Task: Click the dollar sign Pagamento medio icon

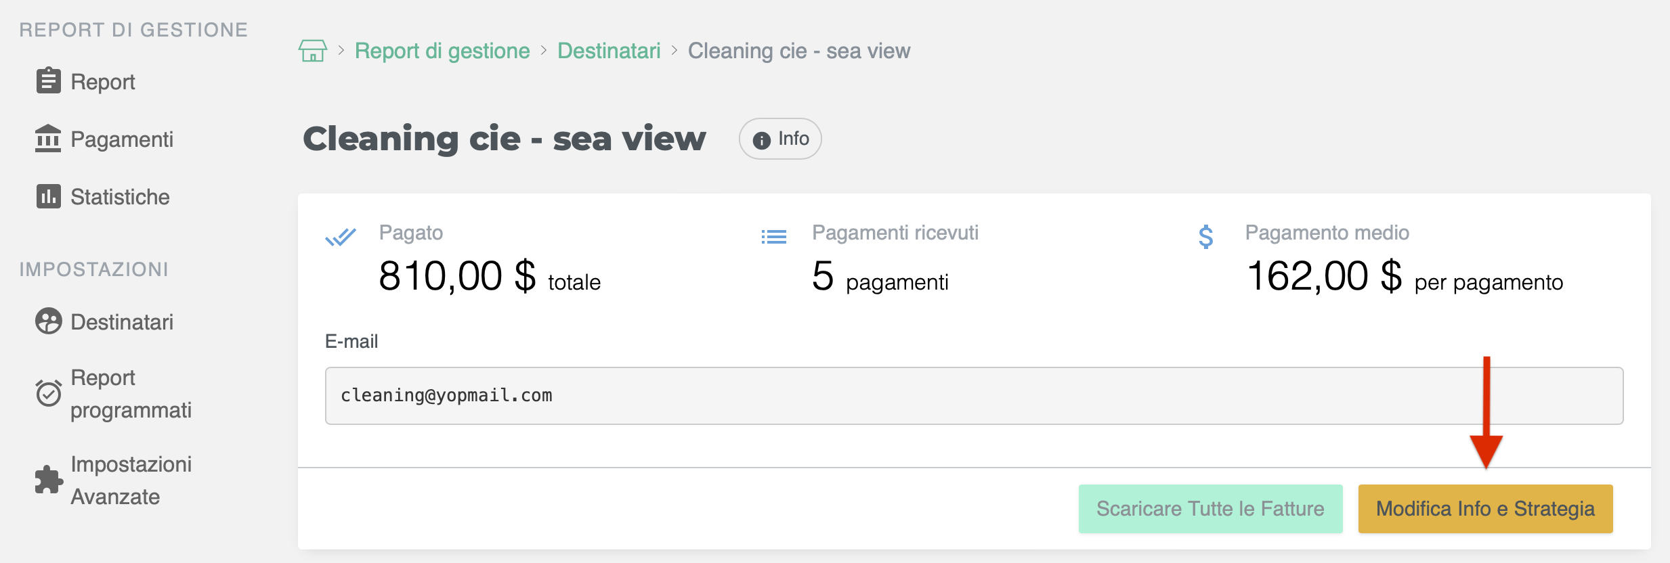Action: coord(1205,237)
